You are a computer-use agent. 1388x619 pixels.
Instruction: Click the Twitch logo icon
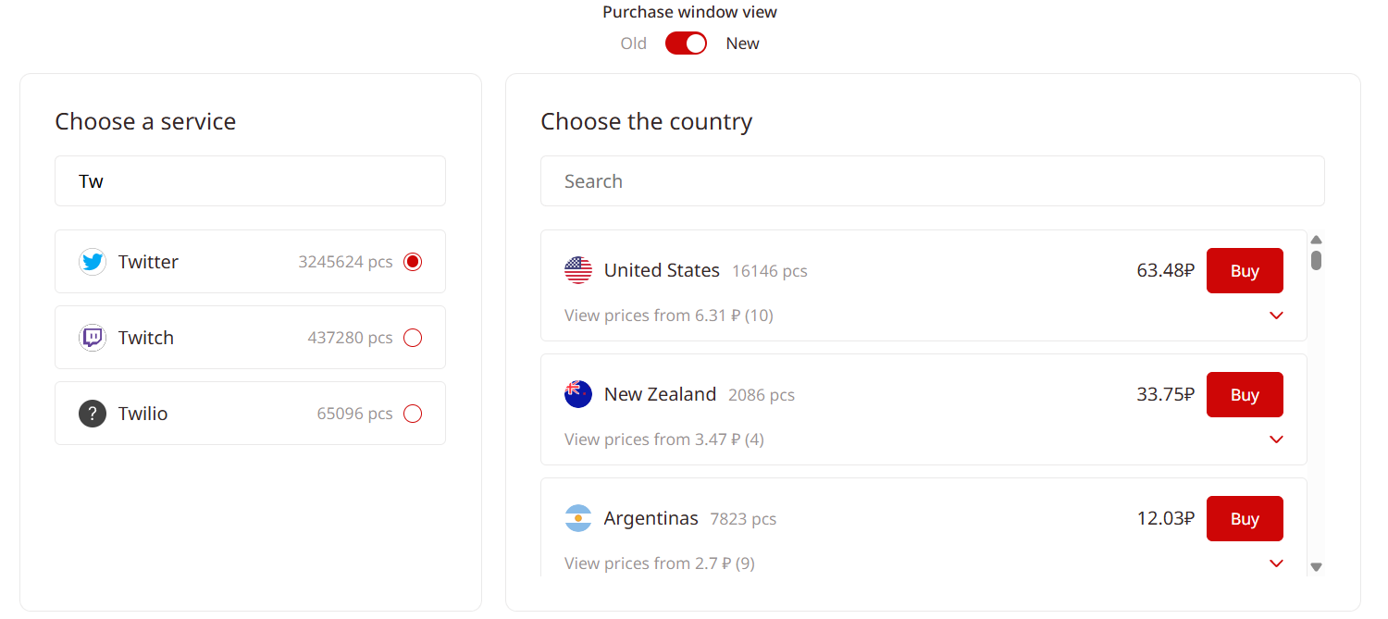tap(93, 338)
